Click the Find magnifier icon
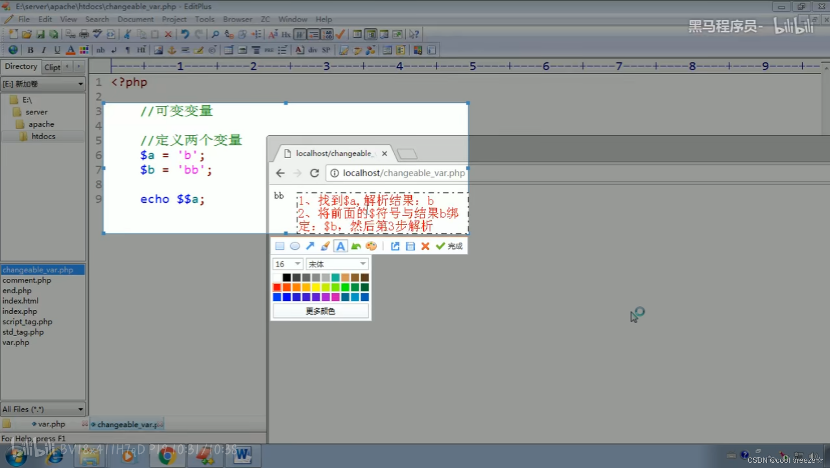The width and height of the screenshot is (830, 468). click(215, 34)
